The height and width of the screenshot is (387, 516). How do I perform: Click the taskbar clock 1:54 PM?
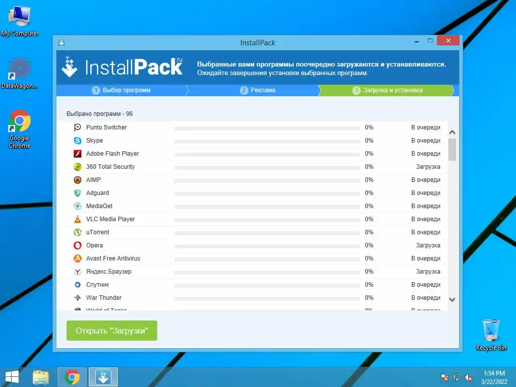[x=494, y=373]
